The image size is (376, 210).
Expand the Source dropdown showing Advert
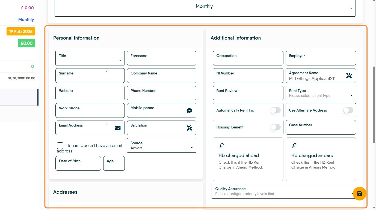[161, 145]
